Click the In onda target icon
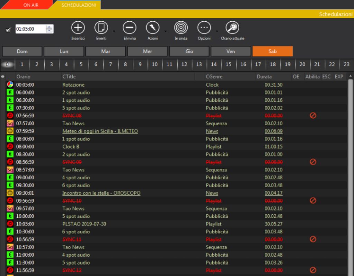This screenshot has width=354, height=276. (x=181, y=28)
